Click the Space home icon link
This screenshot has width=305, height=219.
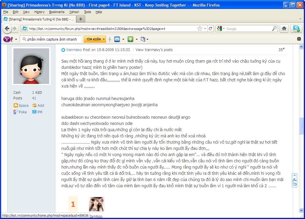pyautogui.click(x=21, y=105)
